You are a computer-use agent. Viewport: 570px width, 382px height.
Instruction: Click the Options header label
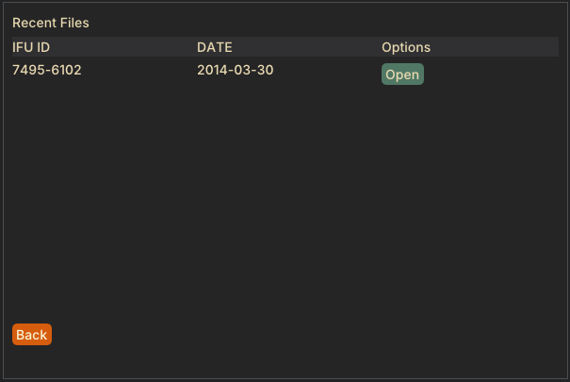(406, 47)
